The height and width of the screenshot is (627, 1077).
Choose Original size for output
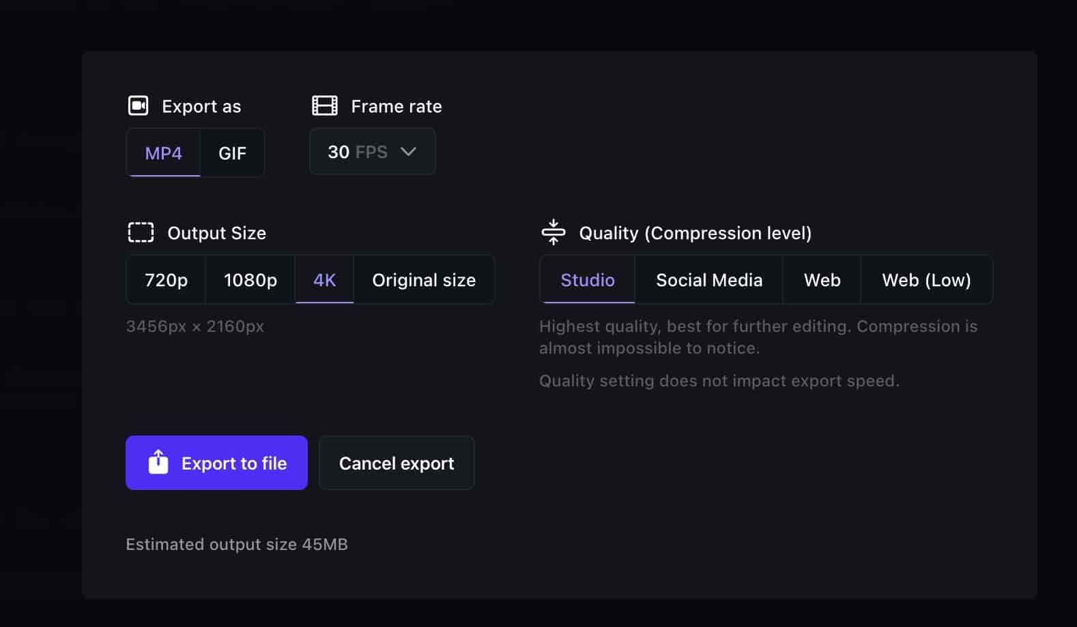pos(424,279)
